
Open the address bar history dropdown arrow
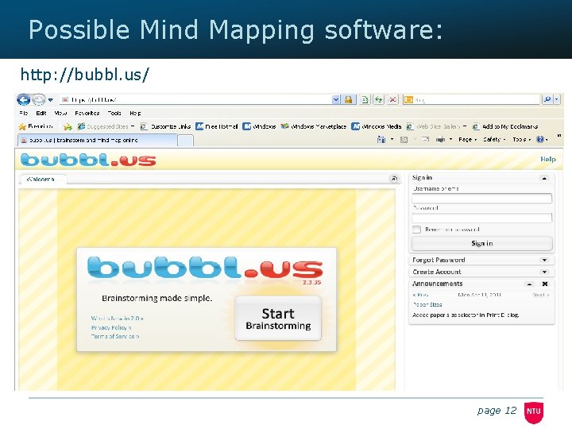[336, 99]
